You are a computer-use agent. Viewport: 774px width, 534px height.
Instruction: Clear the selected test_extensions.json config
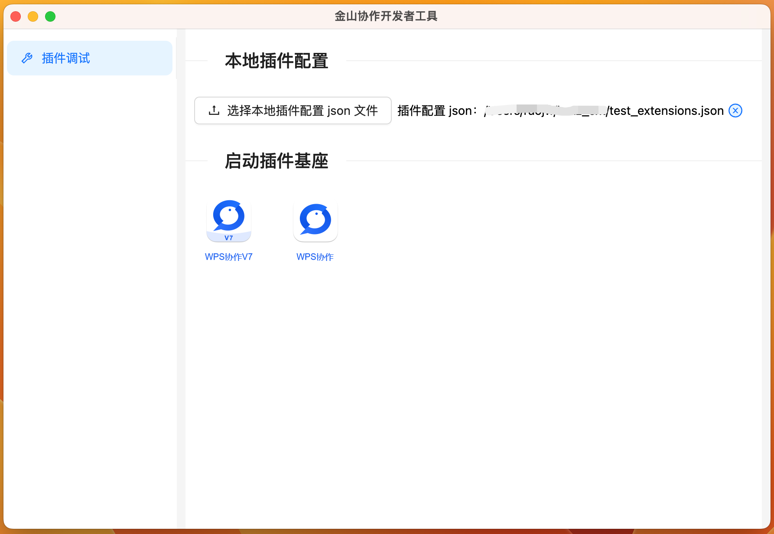point(735,111)
